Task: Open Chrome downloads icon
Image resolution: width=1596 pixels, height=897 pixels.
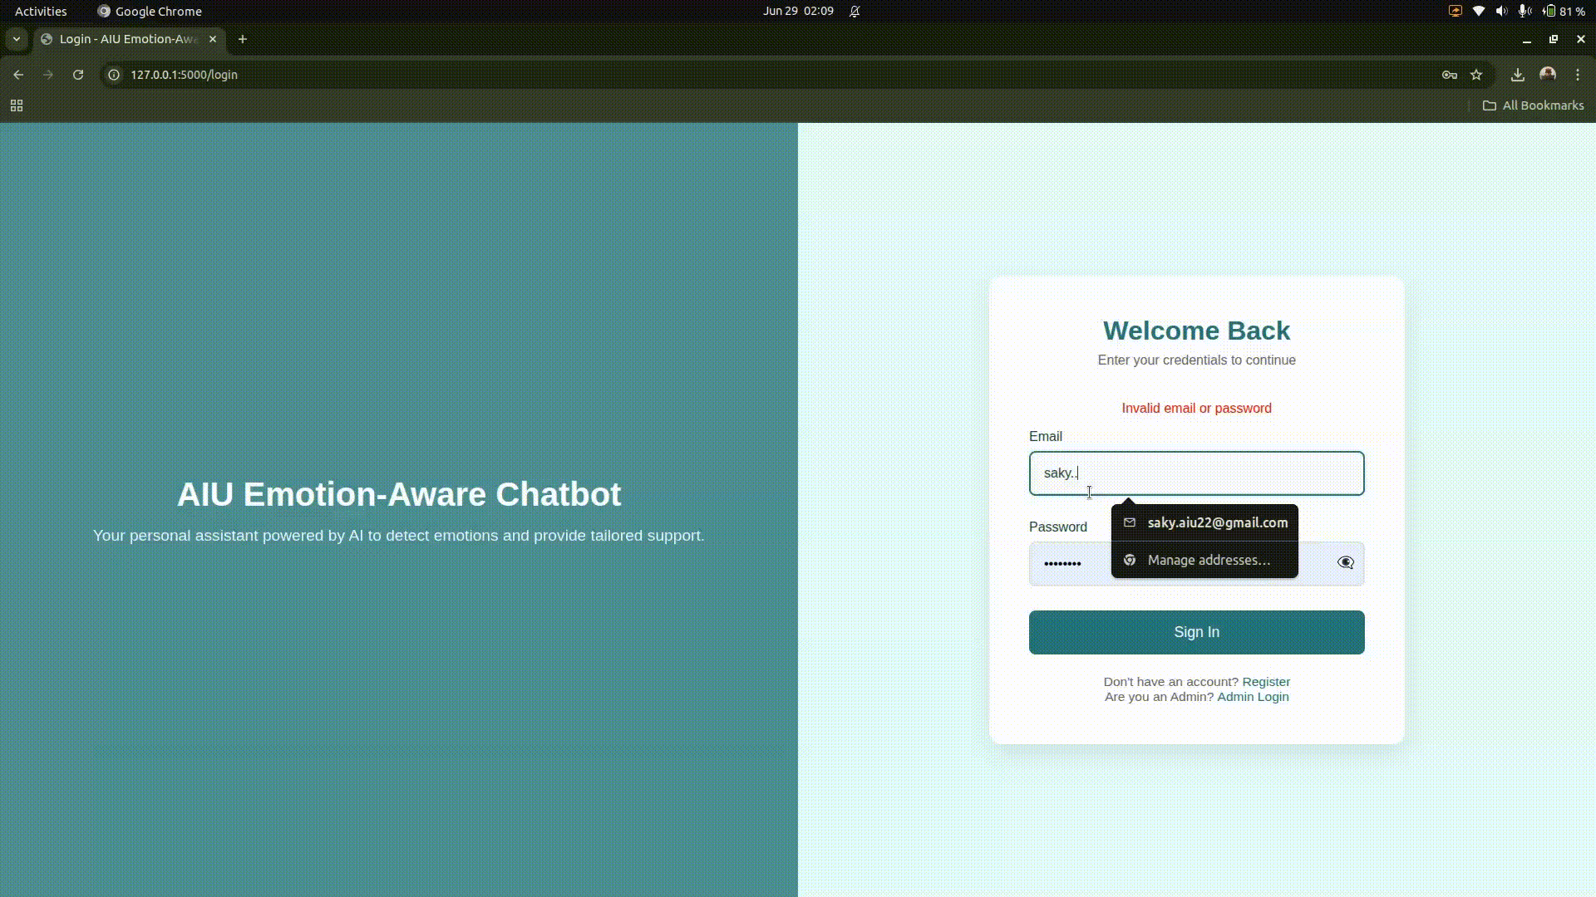Action: point(1517,75)
